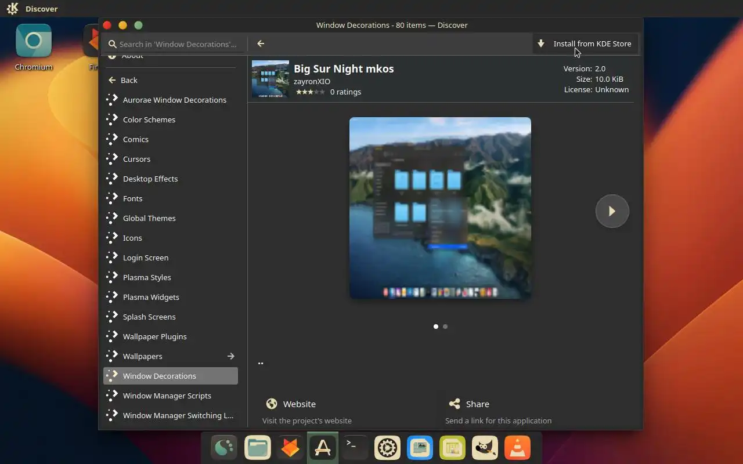This screenshot has height=464, width=743.
Task: Open the Global Themes category
Action: 171,218
